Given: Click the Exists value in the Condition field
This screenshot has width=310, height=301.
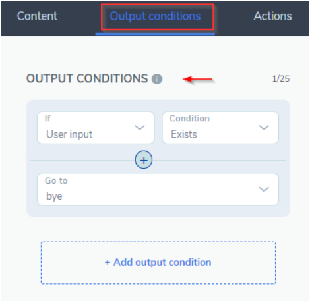Looking at the screenshot, I should click(x=184, y=134).
